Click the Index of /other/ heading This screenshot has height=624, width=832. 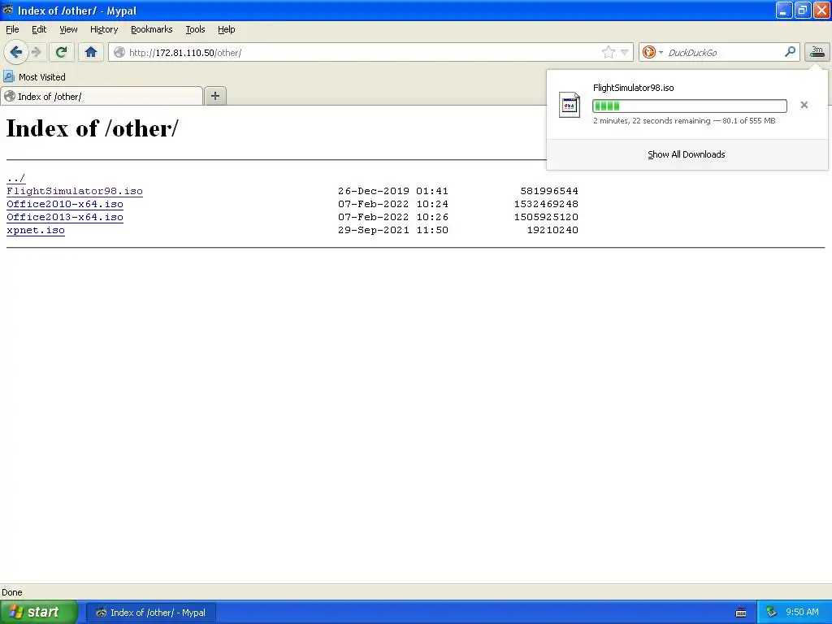click(x=93, y=128)
